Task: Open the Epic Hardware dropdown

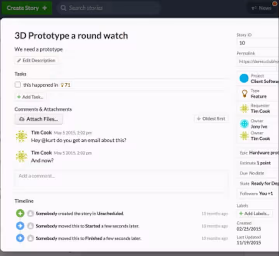Action: 258,153
